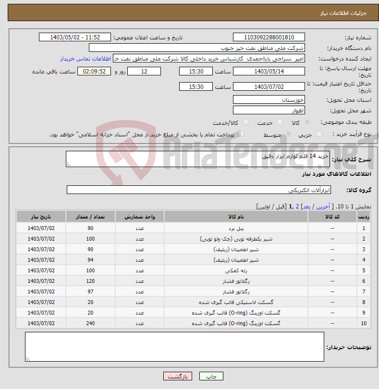Click the رگلاتور فشار item in row 7

(236, 292)
